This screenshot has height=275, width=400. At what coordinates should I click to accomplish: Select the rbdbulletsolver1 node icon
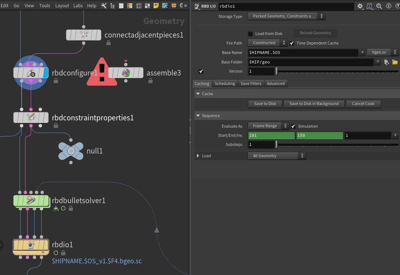31,200
